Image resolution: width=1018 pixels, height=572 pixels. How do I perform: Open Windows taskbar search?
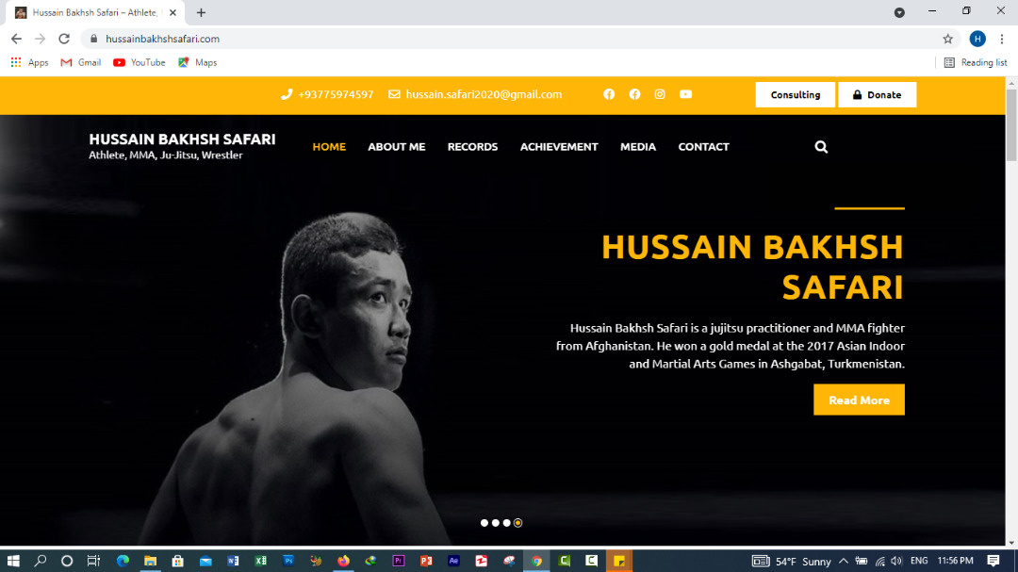pos(41,561)
